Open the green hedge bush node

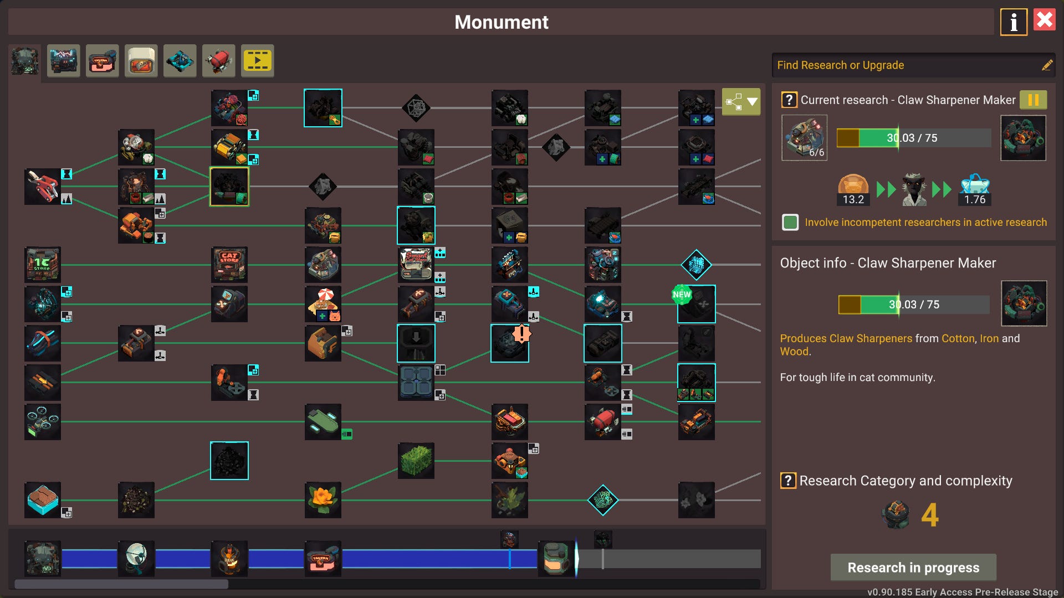[x=416, y=461]
